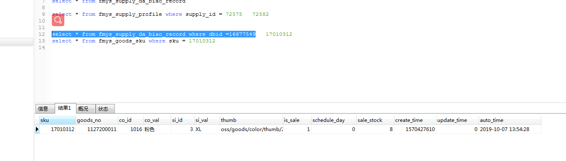The height and width of the screenshot is (161, 566).
Task: Click the auto_time column header
Action: coord(510,120)
